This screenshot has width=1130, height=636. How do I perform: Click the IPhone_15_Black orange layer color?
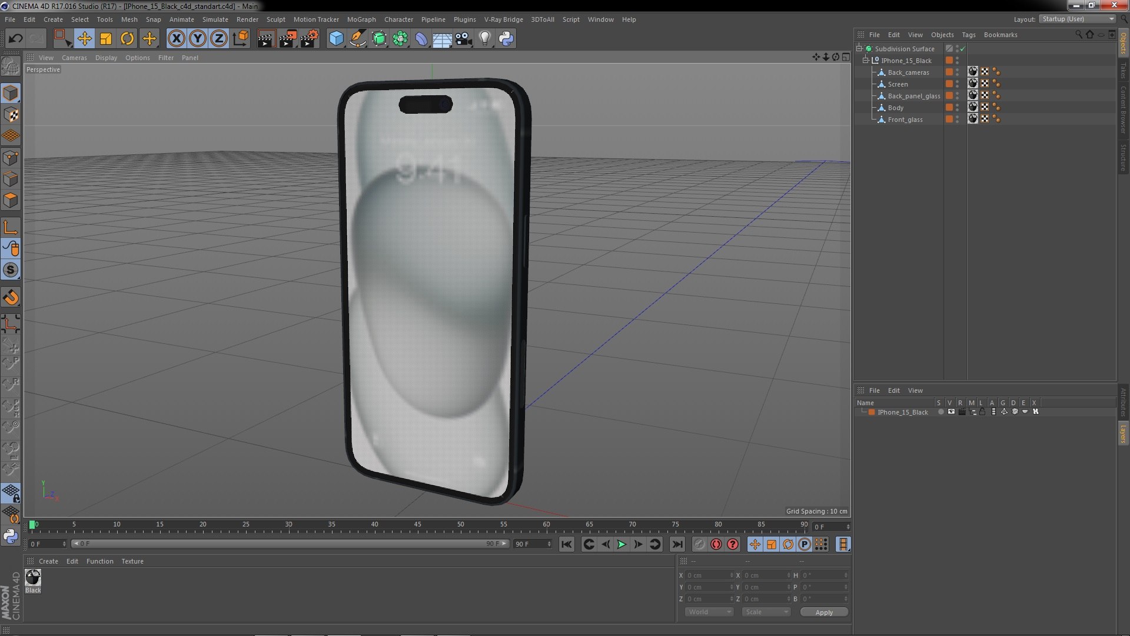[x=872, y=412]
